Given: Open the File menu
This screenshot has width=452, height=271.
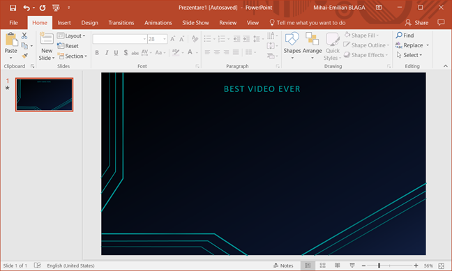Looking at the screenshot, I should point(13,23).
